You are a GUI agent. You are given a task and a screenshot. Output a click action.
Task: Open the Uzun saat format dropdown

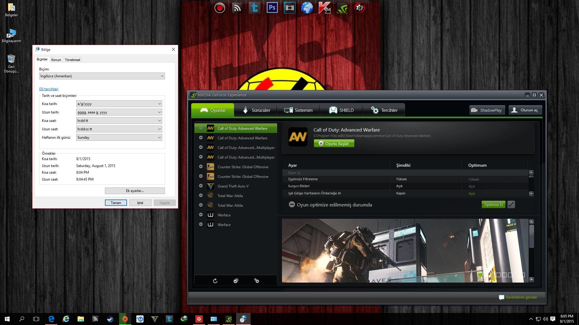click(119, 129)
